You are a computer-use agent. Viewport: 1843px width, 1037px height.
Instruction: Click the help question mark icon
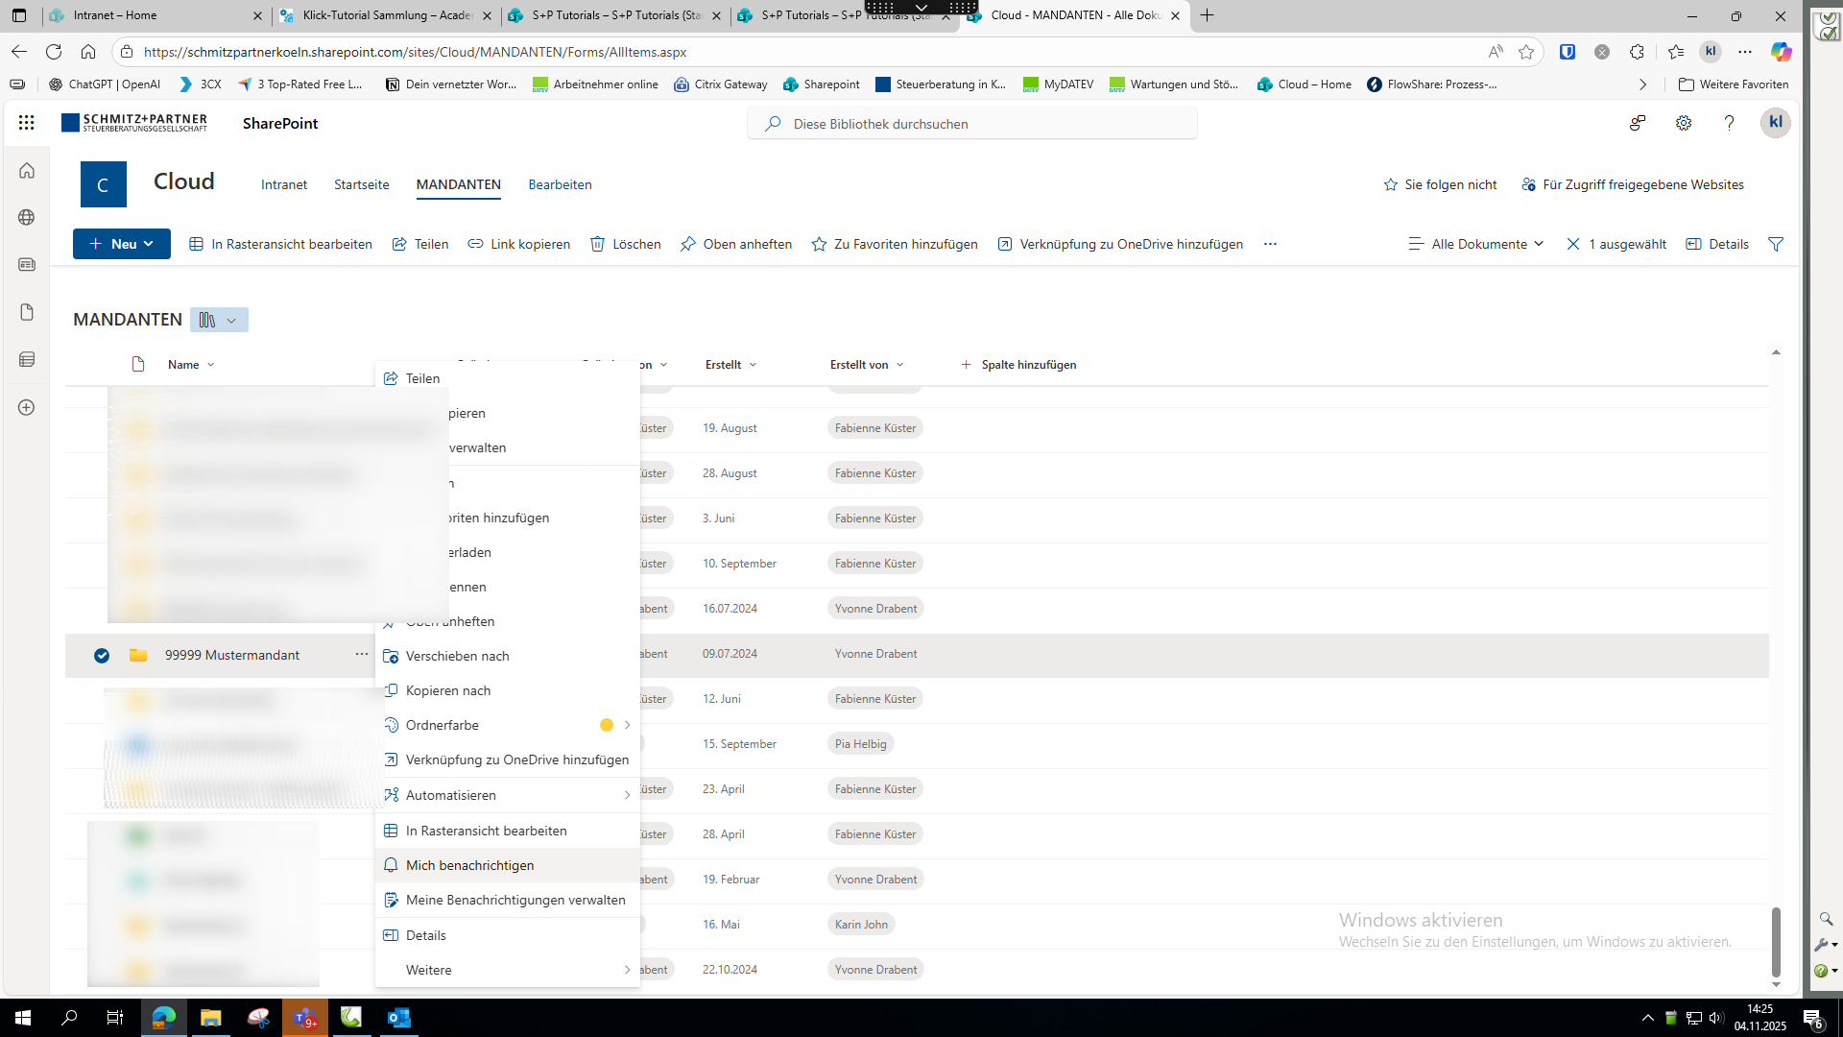(x=1729, y=123)
